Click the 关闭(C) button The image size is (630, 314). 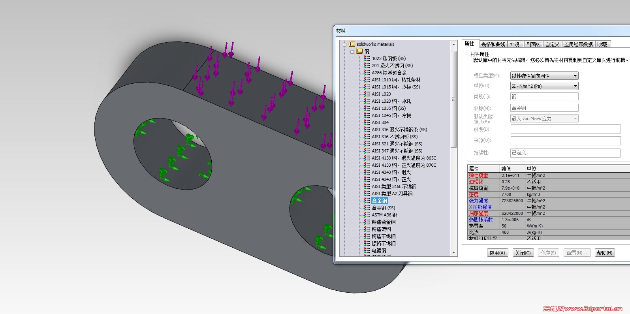(523, 253)
